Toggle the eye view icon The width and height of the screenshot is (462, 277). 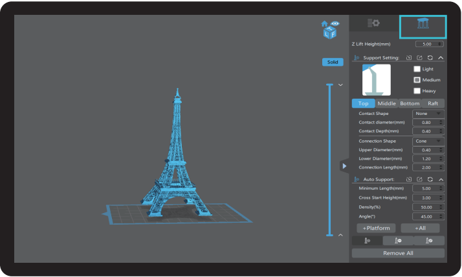pyautogui.click(x=335, y=23)
